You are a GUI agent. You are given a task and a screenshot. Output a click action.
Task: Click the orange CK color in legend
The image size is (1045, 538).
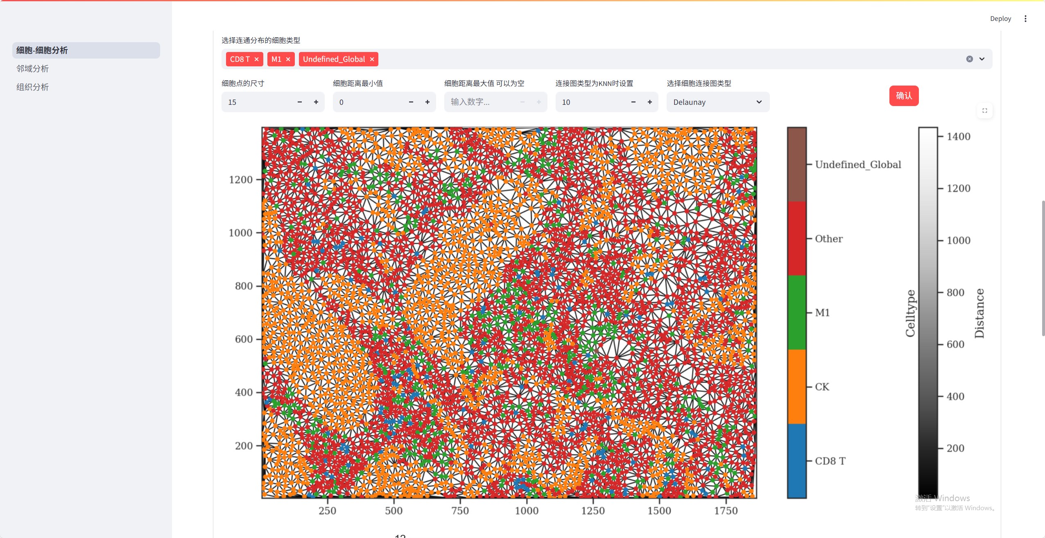[x=796, y=387]
